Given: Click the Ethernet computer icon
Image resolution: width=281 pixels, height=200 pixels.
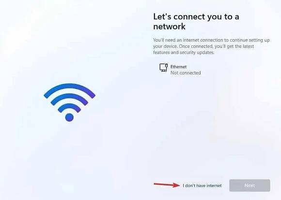Looking at the screenshot, I should pyautogui.click(x=164, y=67).
